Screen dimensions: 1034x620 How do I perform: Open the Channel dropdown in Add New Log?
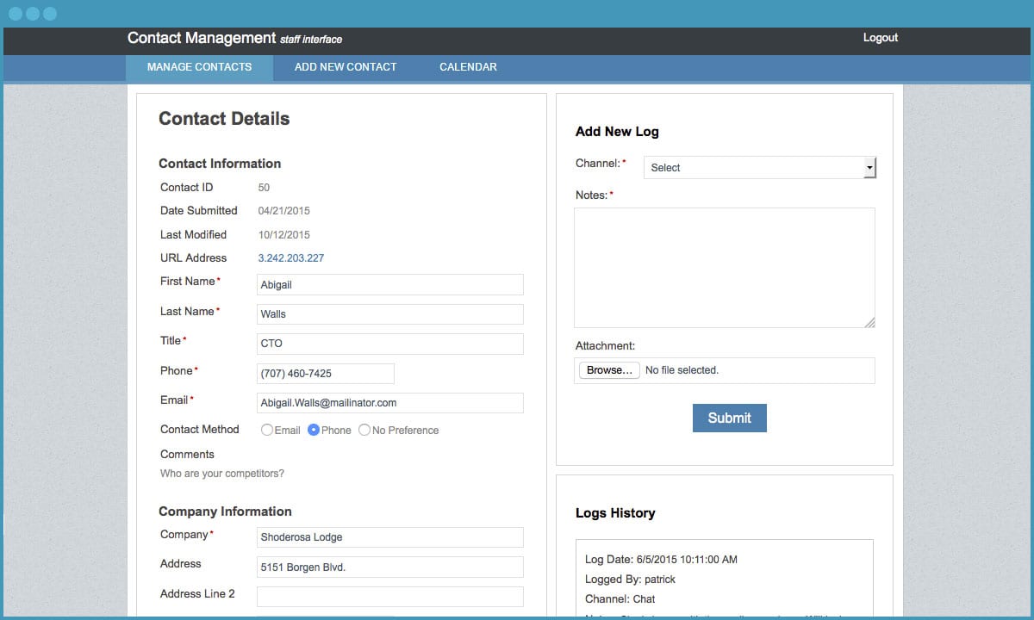(758, 167)
